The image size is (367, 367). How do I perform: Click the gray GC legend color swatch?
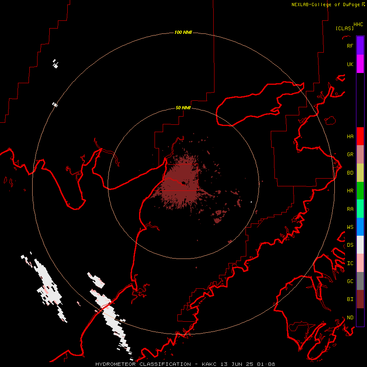point(360,281)
